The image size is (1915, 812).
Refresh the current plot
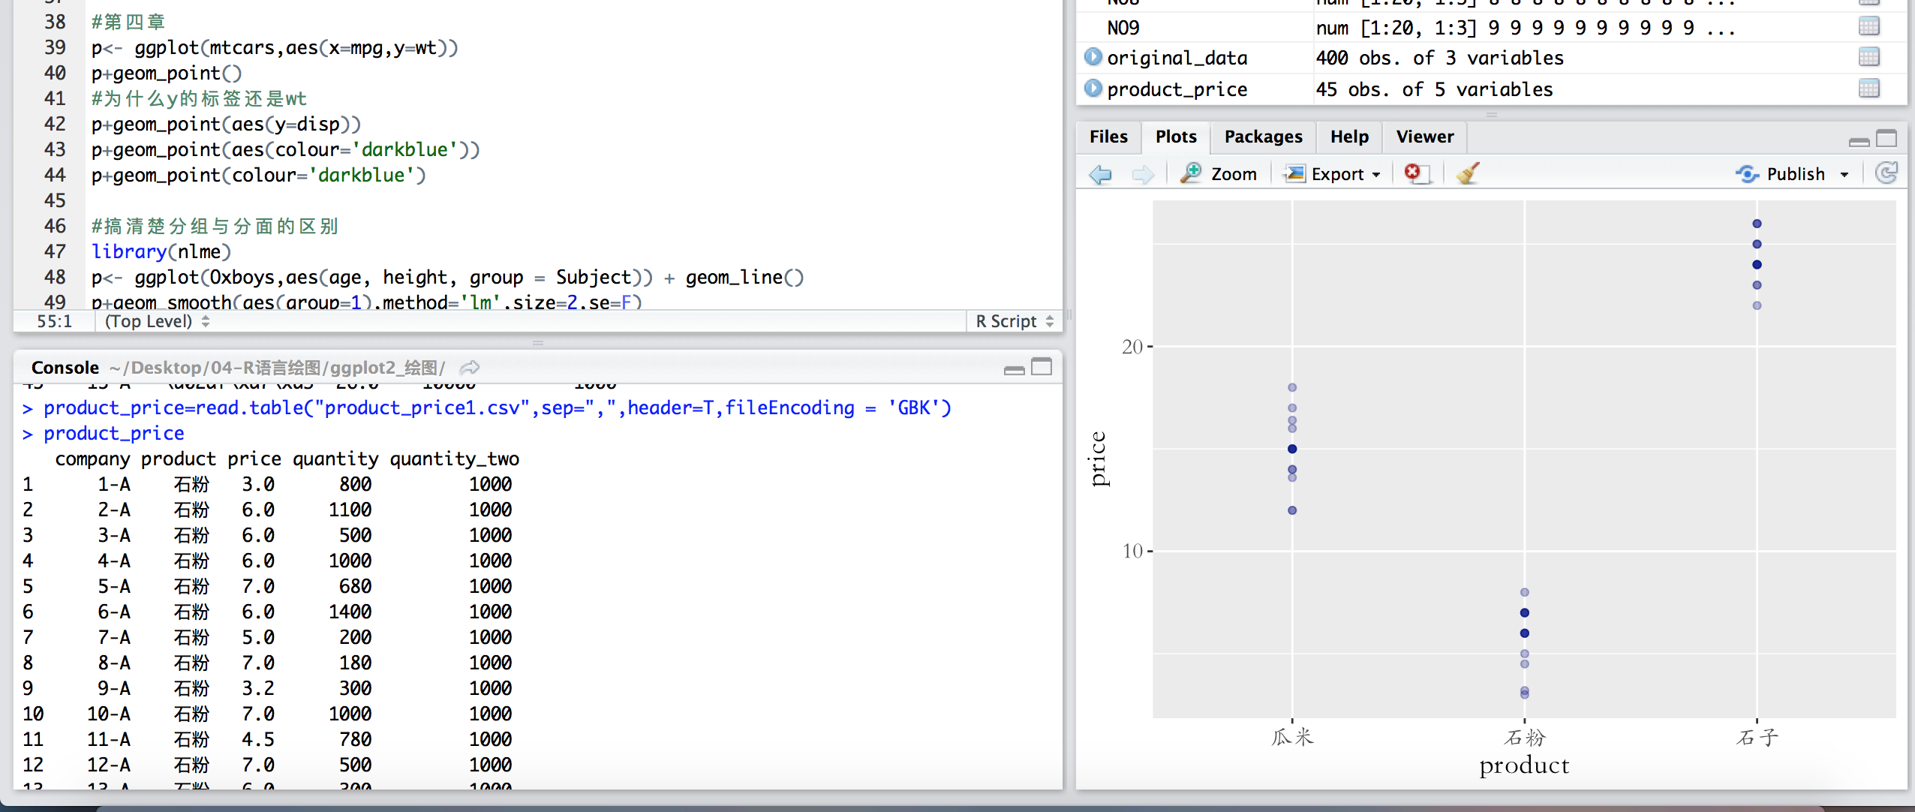(x=1888, y=173)
